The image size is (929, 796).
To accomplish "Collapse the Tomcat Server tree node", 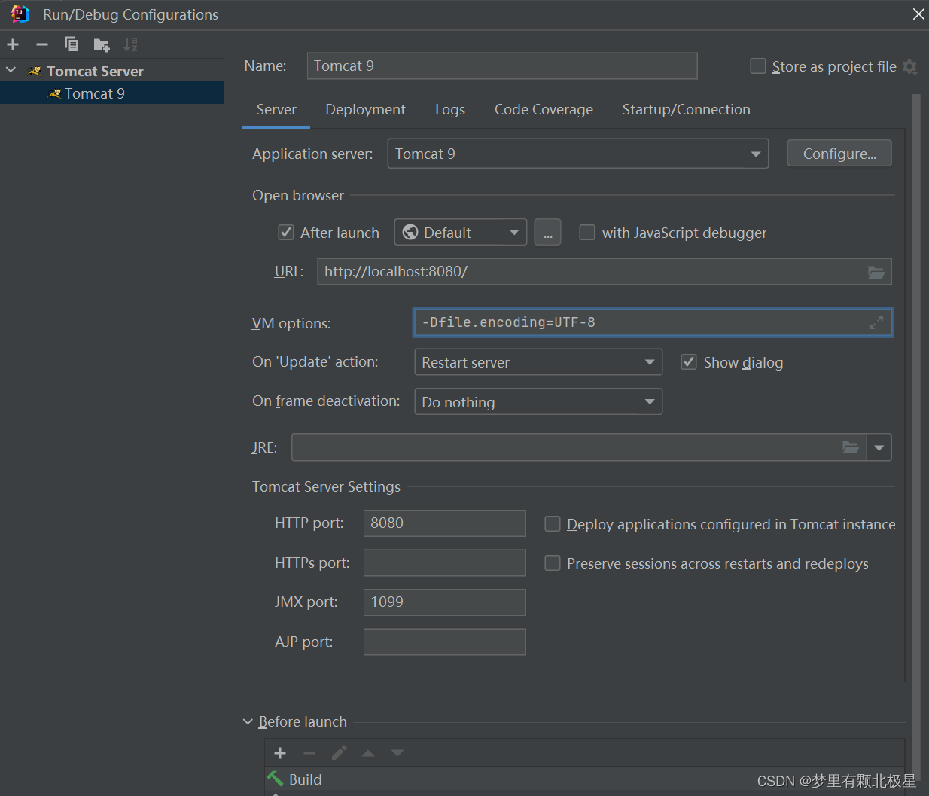I will click(x=11, y=70).
